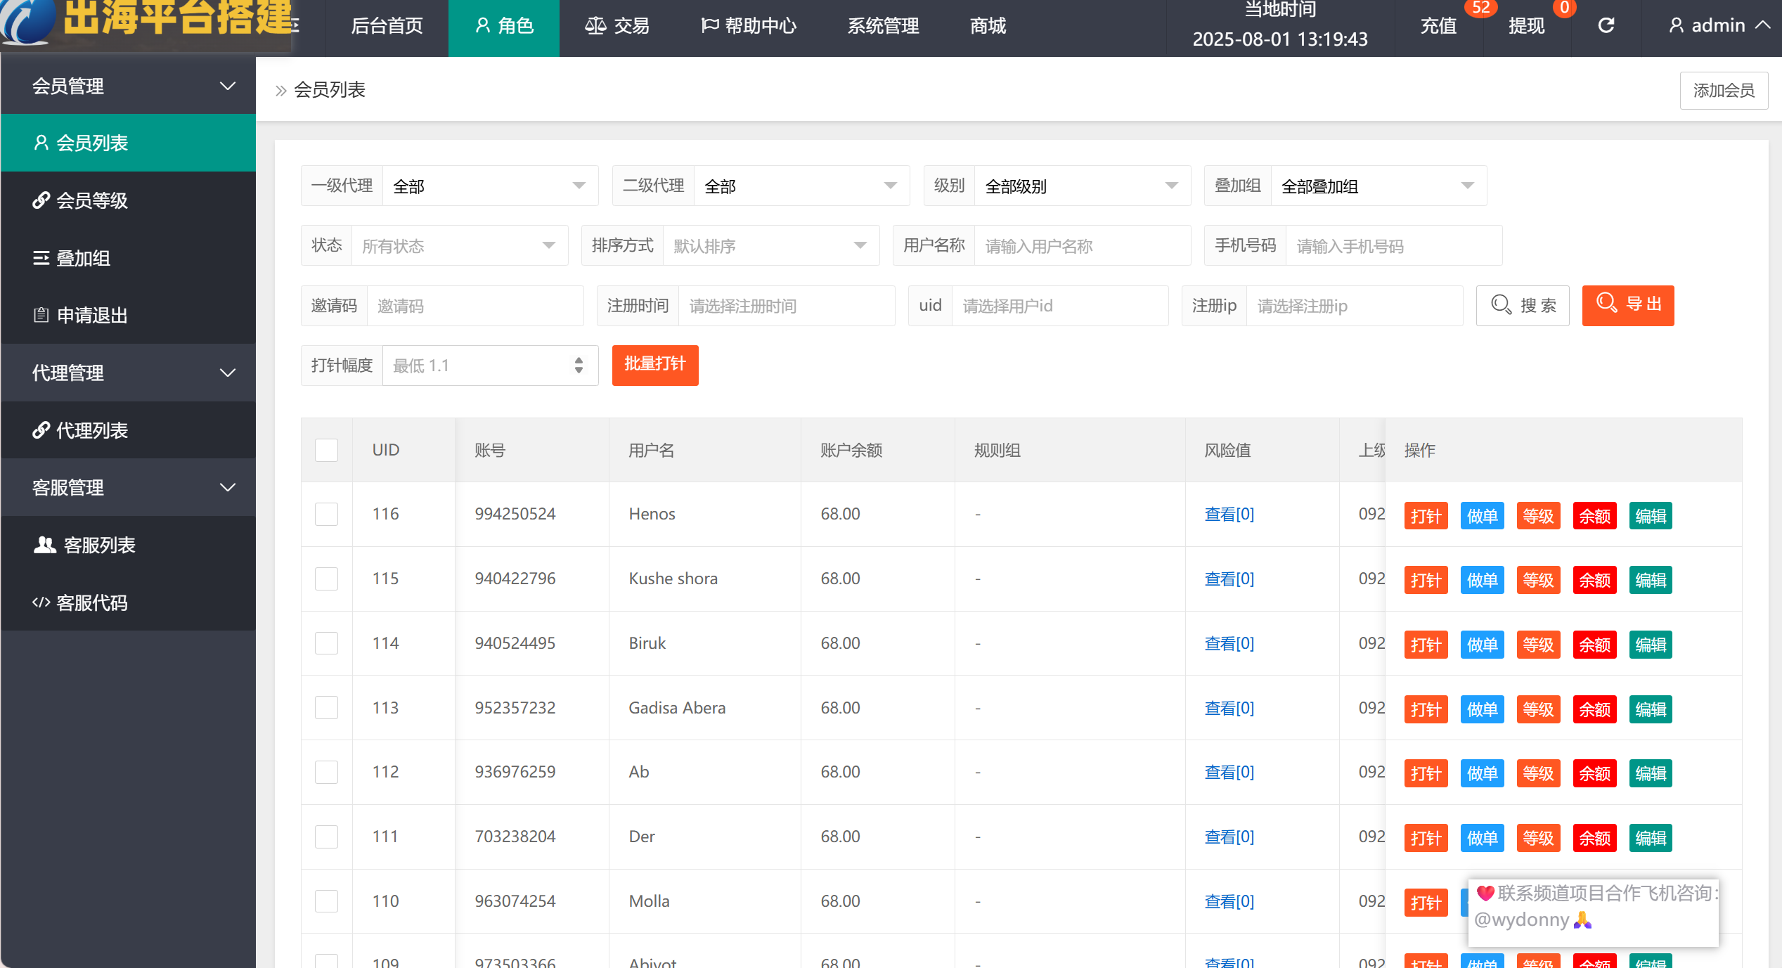Click the refresh icon in top bar

point(1606,26)
